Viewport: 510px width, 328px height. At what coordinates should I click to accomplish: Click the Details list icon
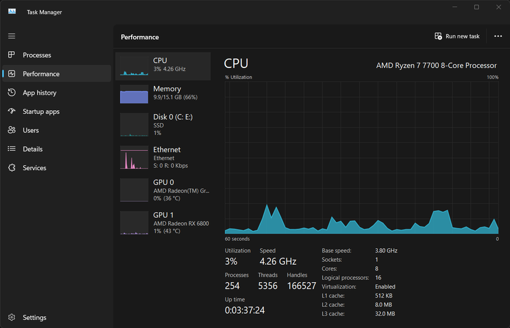point(12,149)
